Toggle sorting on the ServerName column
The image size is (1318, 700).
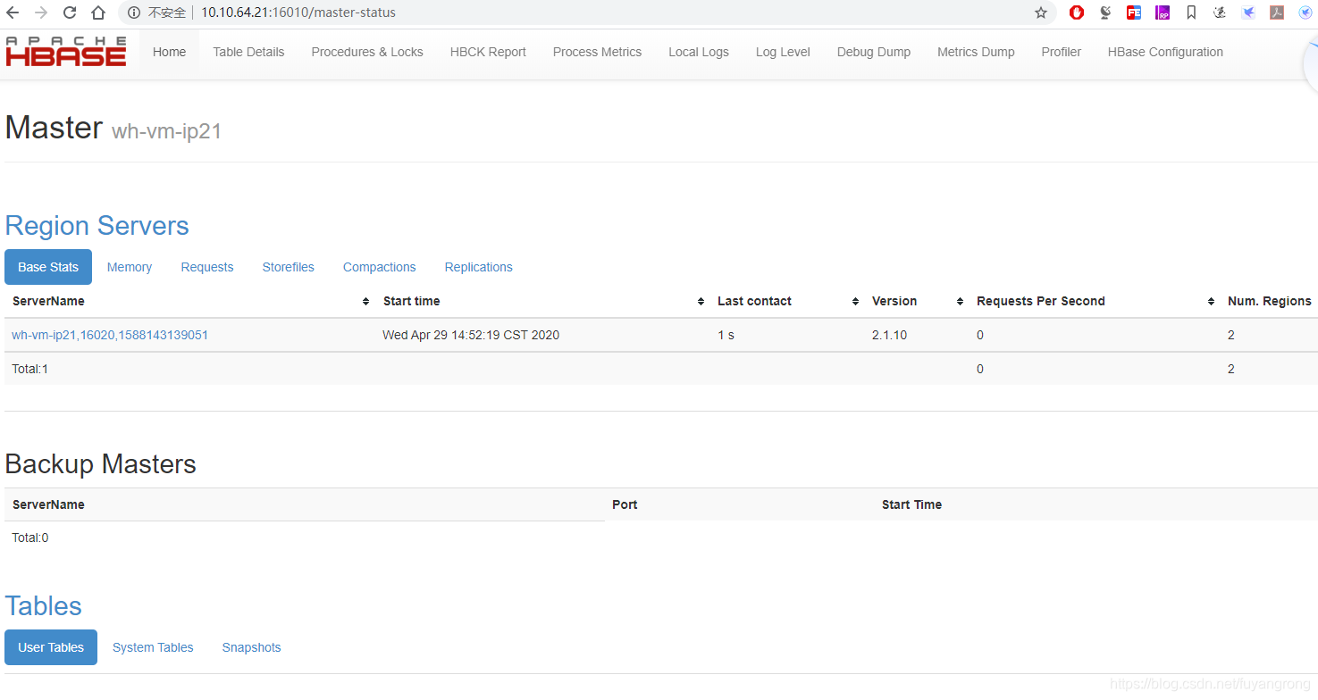click(x=365, y=301)
